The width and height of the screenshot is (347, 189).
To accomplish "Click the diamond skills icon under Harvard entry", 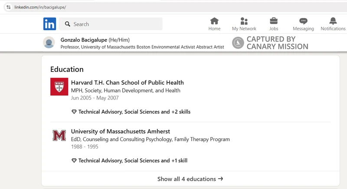I will click(x=74, y=112).
